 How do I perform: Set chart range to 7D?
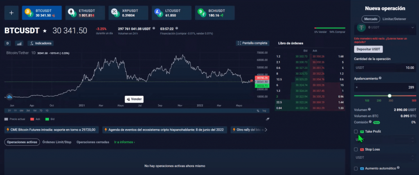coord(41,111)
